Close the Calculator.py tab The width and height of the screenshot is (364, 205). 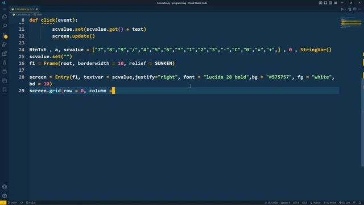point(37,9)
